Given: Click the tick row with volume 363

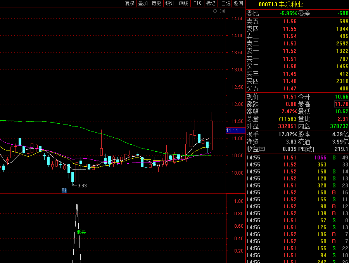Looking at the screenshot, I should [297, 164].
